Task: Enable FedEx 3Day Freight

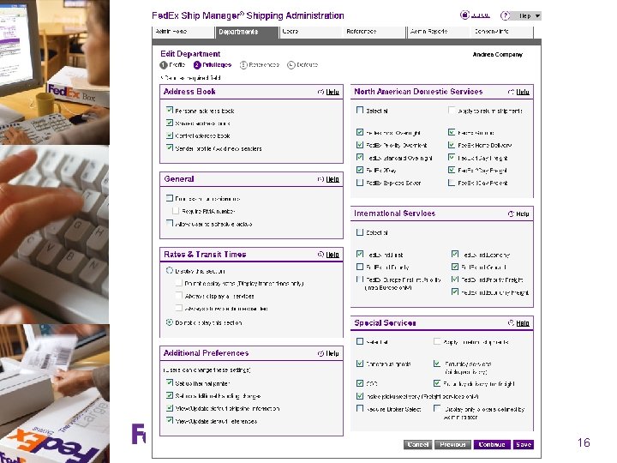Action: 452,183
